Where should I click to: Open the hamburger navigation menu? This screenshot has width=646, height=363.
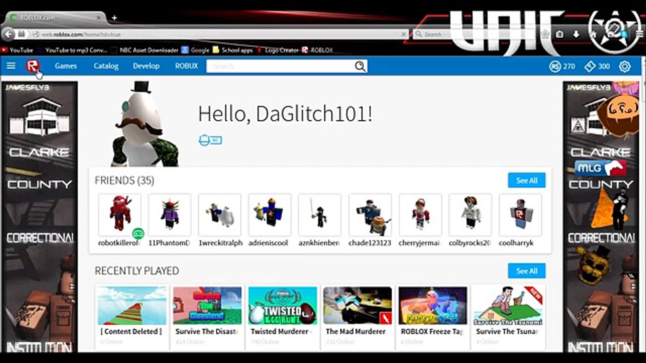pos(11,66)
